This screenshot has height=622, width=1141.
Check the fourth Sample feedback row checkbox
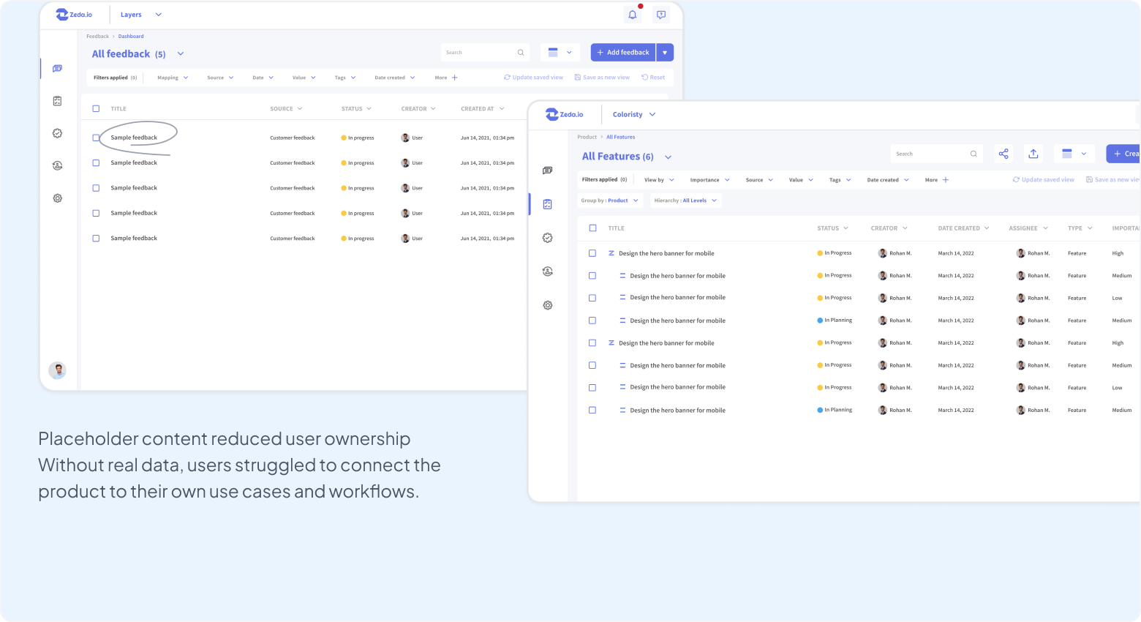[x=96, y=214]
